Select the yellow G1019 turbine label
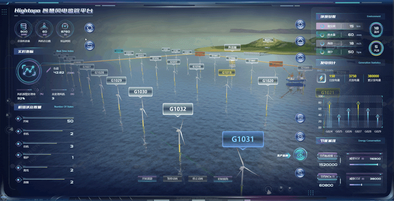 coord(227,72)
